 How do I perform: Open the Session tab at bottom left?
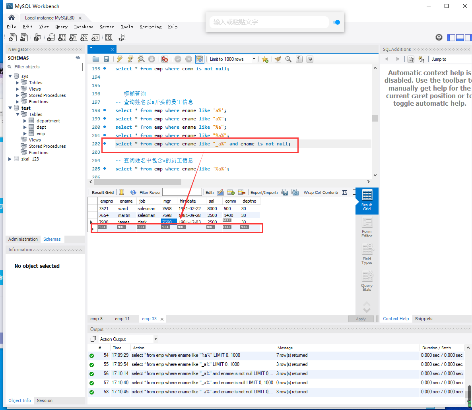45,401
